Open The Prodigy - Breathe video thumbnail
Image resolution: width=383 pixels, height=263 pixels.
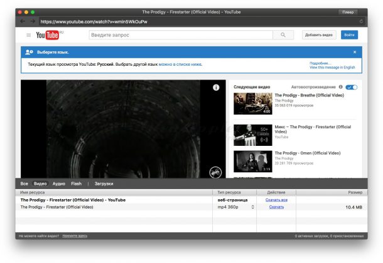click(252, 103)
